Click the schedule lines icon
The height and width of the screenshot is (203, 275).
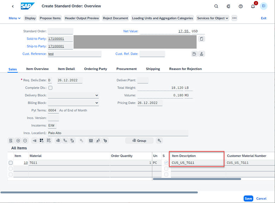point(72,141)
